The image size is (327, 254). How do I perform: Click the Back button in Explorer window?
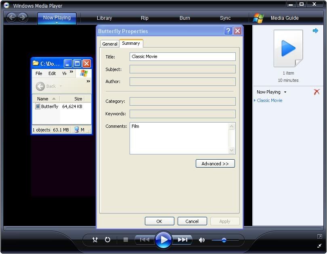46,86
